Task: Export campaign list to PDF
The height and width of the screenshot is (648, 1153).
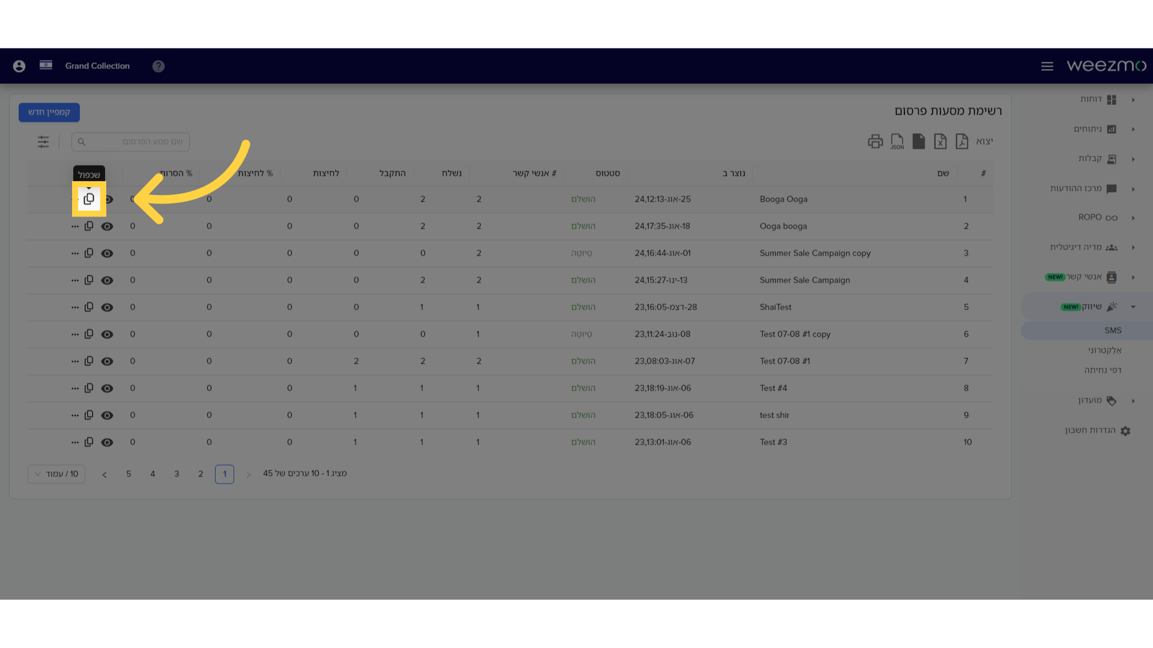Action: [x=962, y=142]
